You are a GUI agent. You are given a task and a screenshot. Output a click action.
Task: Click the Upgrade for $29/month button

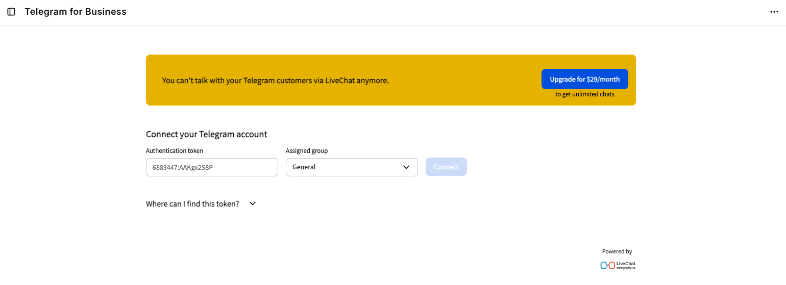(x=584, y=79)
